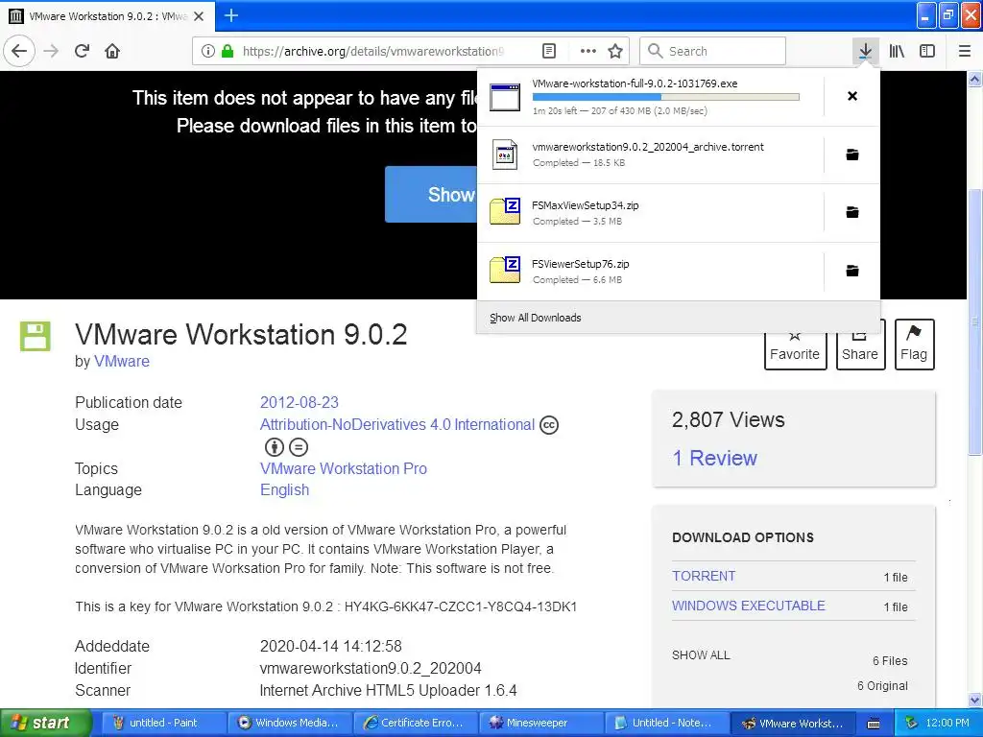Click the download progress bar
The height and width of the screenshot is (737, 983).
click(x=666, y=97)
